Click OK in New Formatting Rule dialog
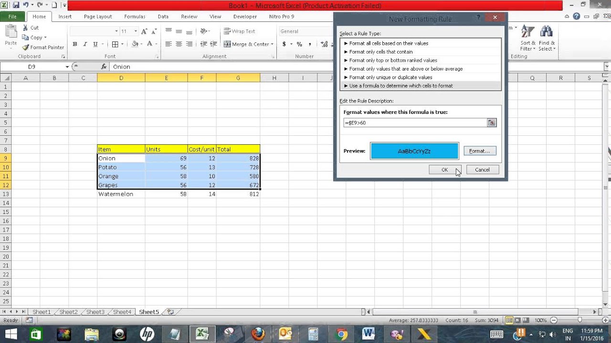Image resolution: width=611 pixels, height=343 pixels. pyautogui.click(x=444, y=170)
